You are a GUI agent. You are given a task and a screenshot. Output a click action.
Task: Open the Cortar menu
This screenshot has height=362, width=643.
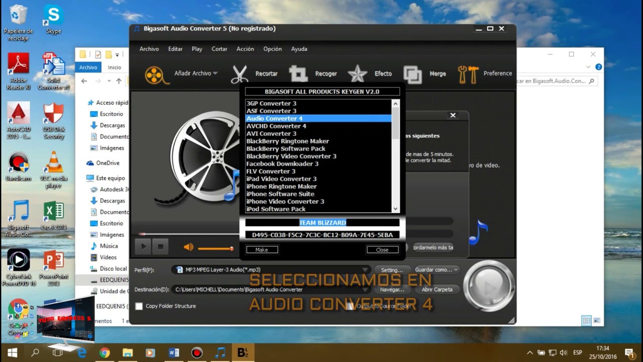219,49
